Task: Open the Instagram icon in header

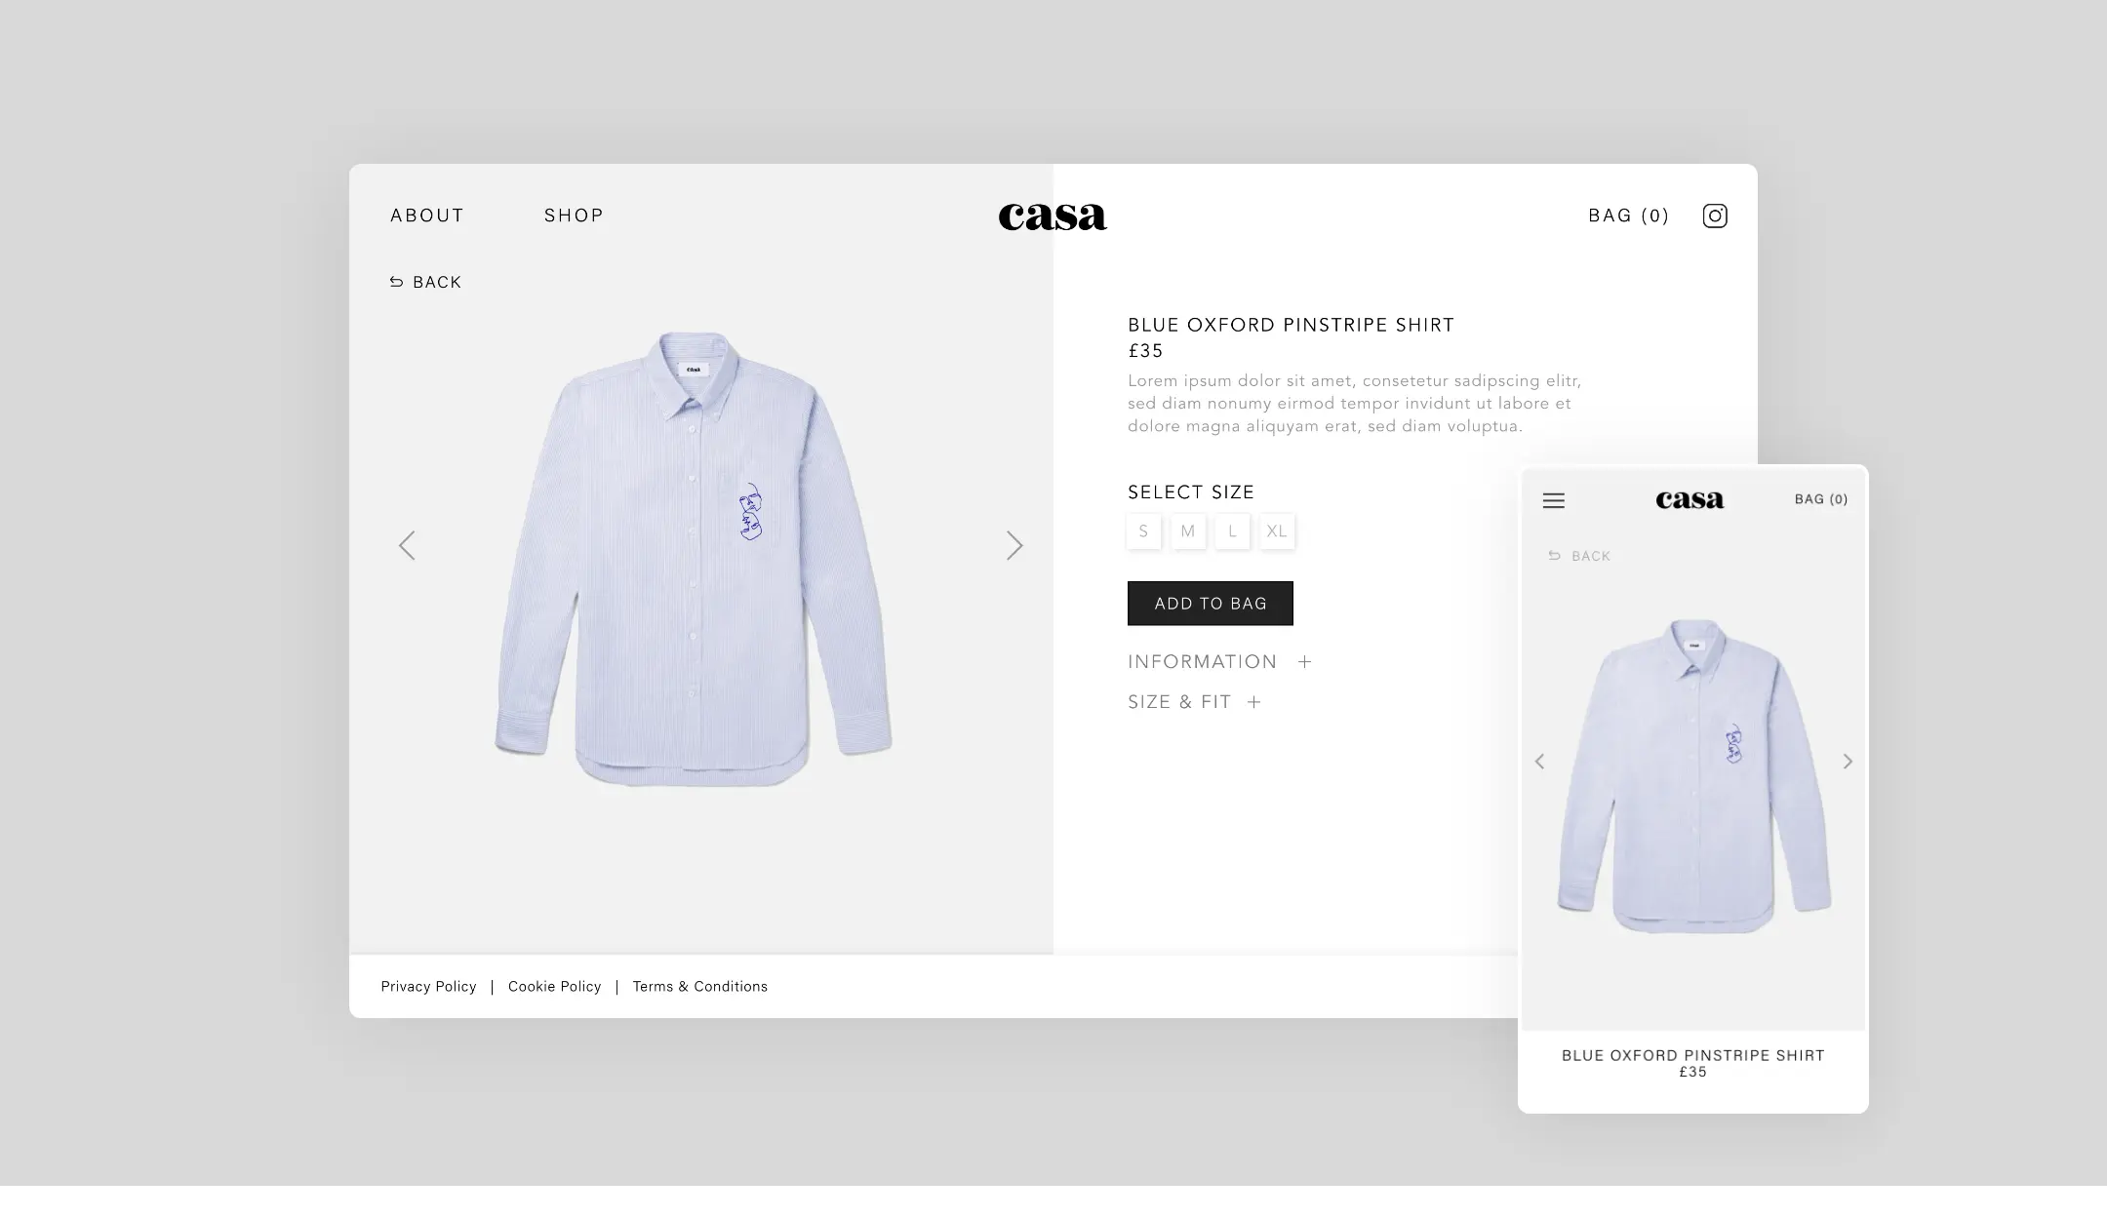Action: 1715,216
